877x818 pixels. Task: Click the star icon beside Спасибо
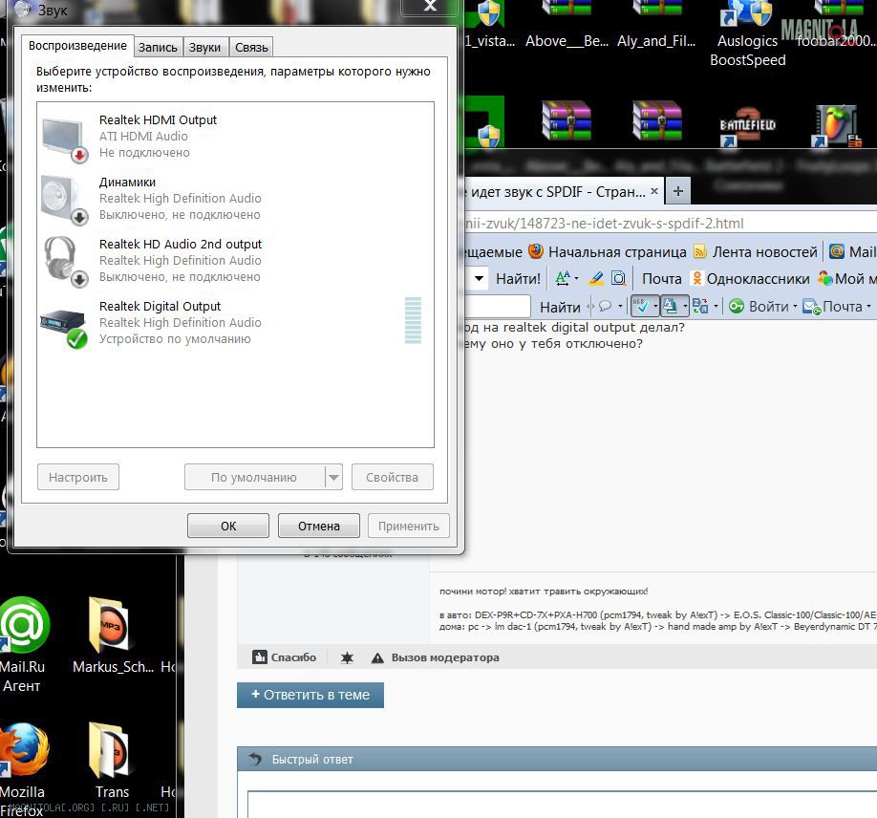point(347,657)
